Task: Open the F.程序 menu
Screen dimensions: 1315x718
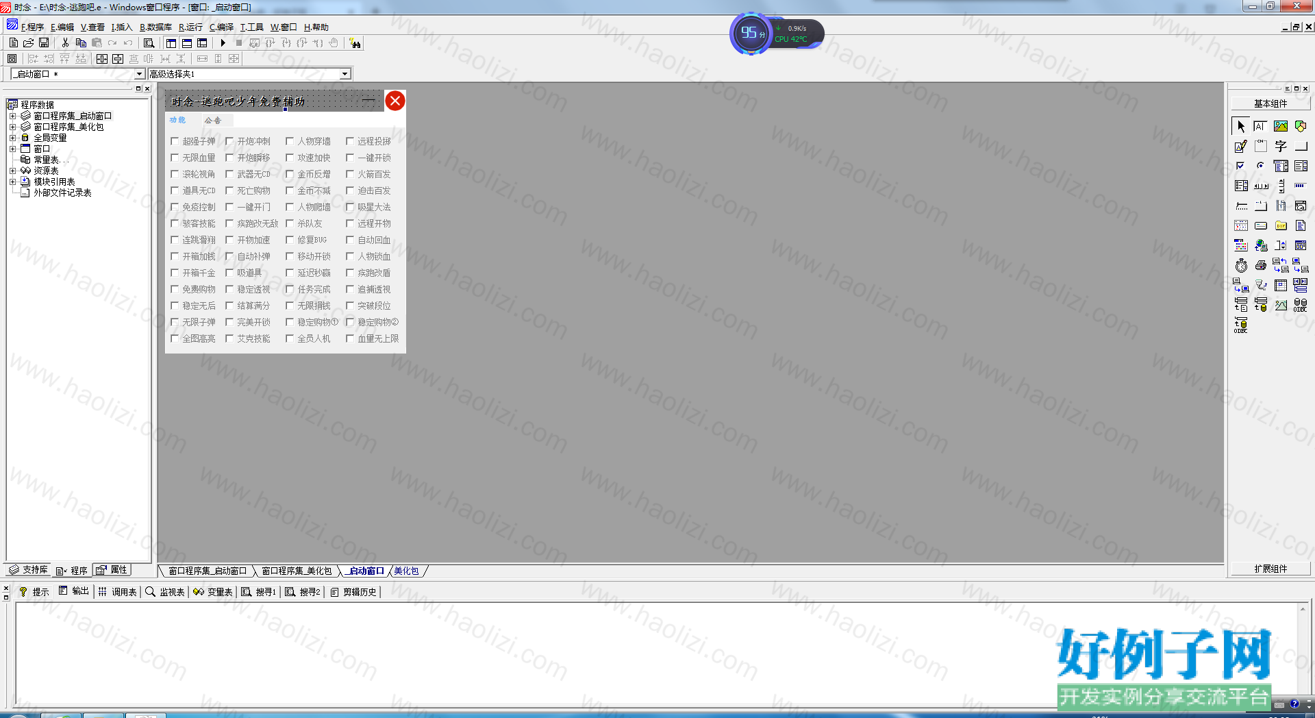Action: 32,27
